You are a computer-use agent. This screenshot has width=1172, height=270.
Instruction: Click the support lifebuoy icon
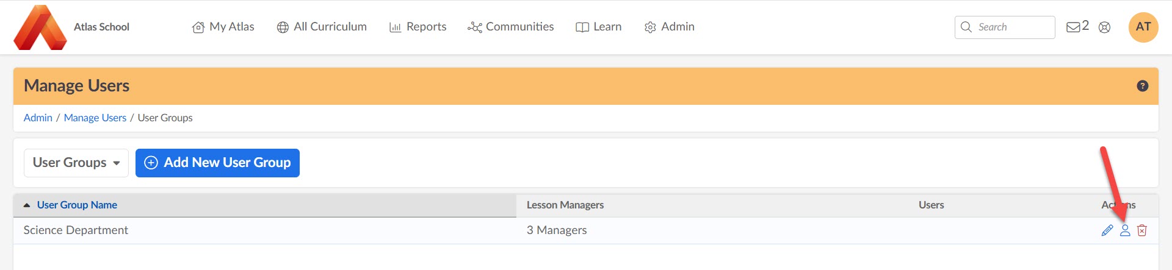point(1104,27)
